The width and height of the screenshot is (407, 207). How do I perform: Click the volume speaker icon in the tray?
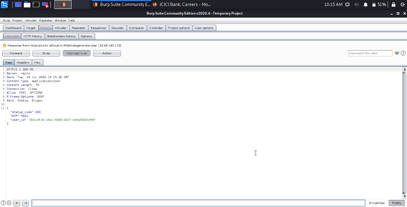pyautogui.click(x=357, y=5)
